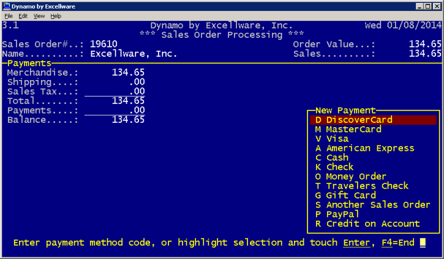Open the File menu
This screenshot has width=444, height=259.
tap(9, 16)
